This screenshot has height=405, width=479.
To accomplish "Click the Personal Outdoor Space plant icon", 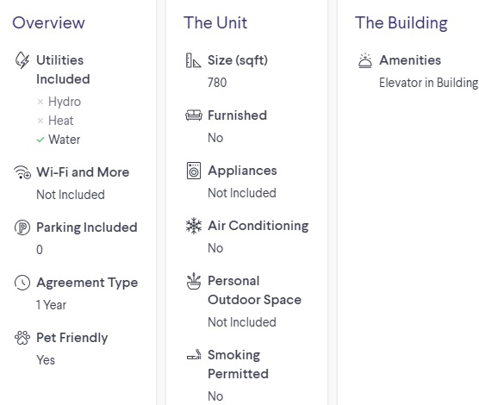I will coord(194,281).
